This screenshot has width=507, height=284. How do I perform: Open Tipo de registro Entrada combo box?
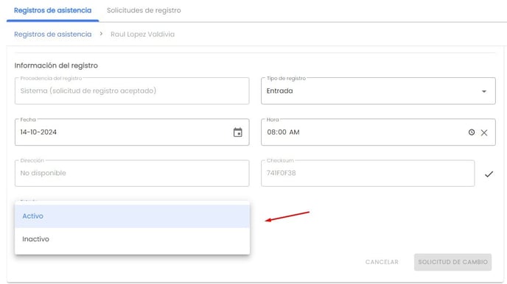point(378,90)
